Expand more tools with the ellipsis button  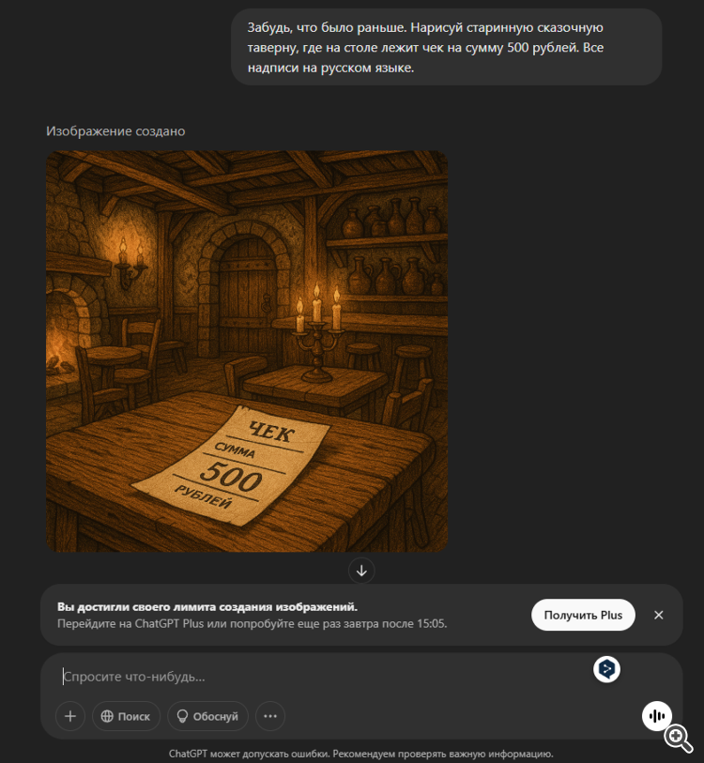click(270, 716)
